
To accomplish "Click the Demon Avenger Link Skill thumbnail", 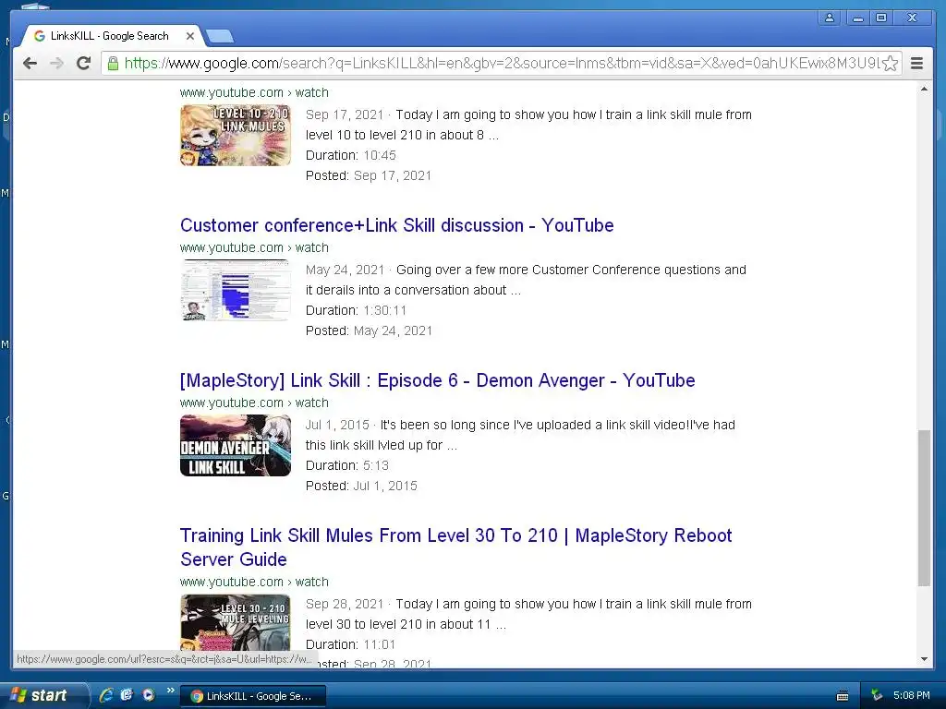I will point(236,446).
